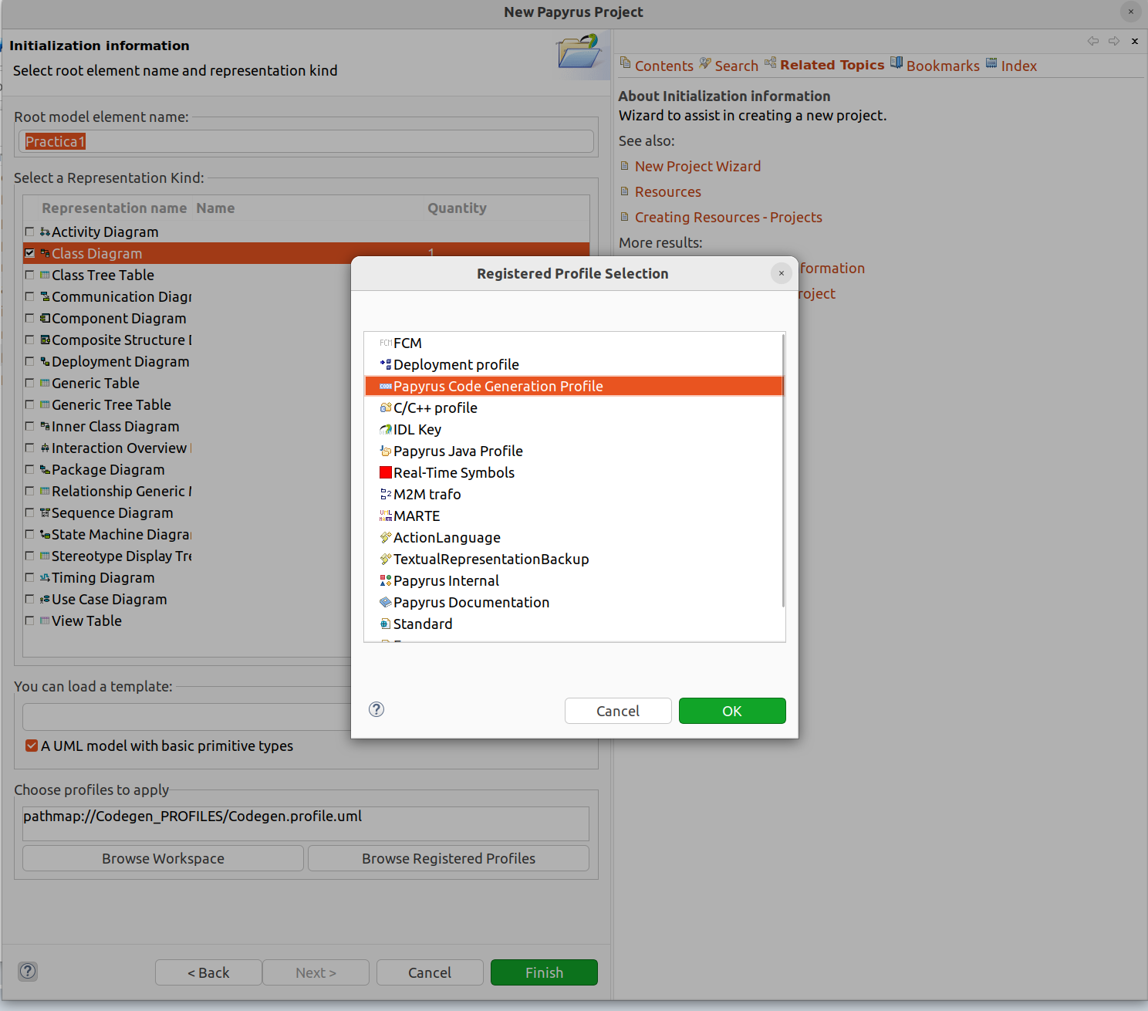
Task: Select the Papyrus Documentation icon
Action: [386, 602]
